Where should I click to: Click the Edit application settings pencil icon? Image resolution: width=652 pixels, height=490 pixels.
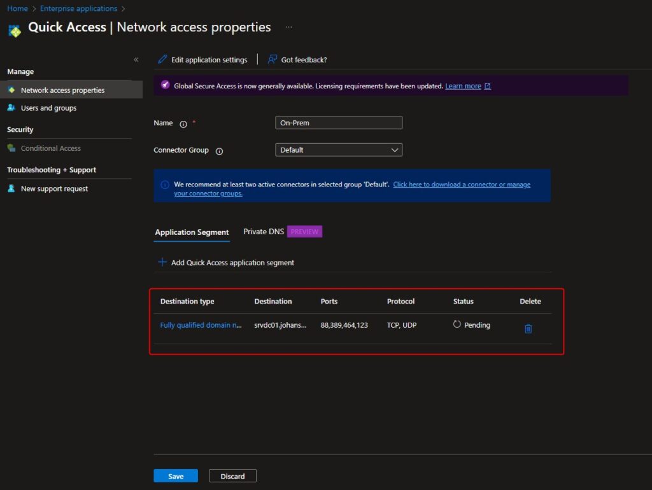(162, 59)
